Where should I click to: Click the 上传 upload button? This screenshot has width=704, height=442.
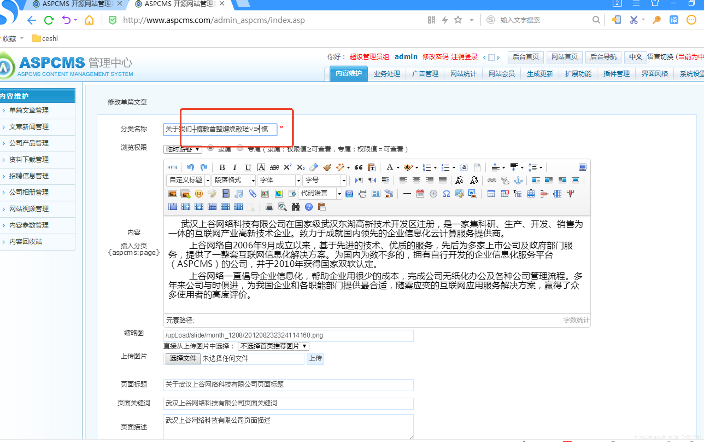coord(315,359)
